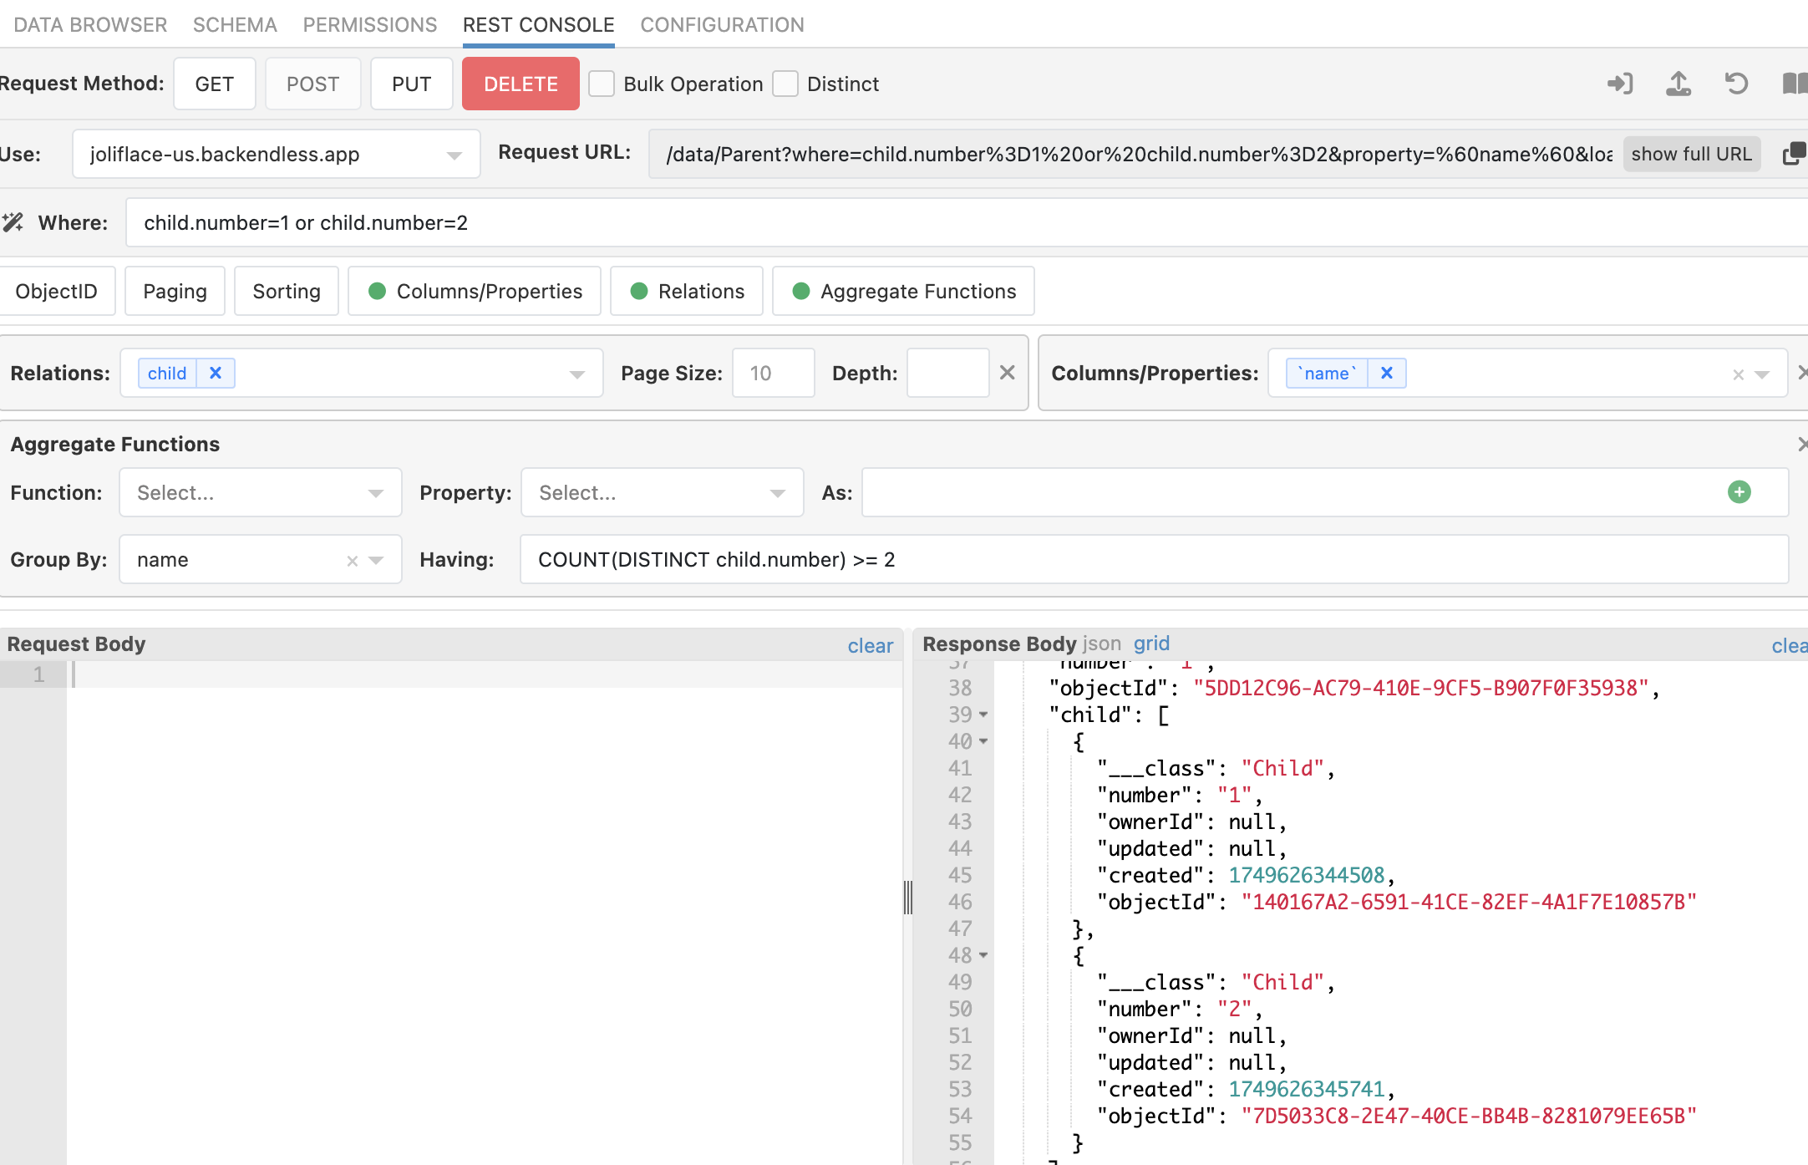
Task: Open the Relations dropdown arrow
Action: click(x=577, y=374)
